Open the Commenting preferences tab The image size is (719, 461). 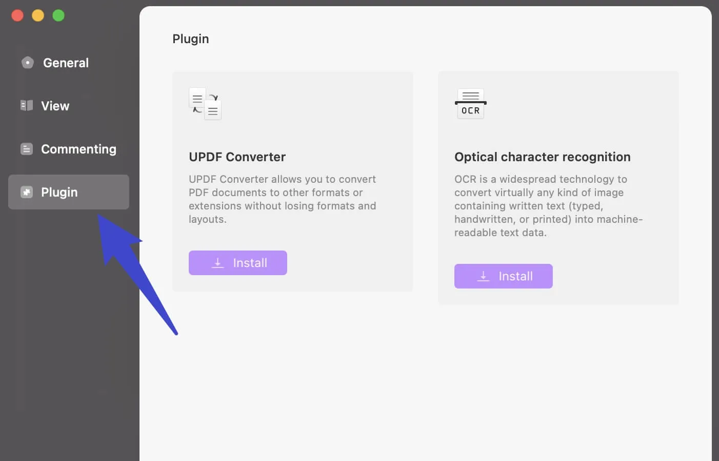pos(68,149)
